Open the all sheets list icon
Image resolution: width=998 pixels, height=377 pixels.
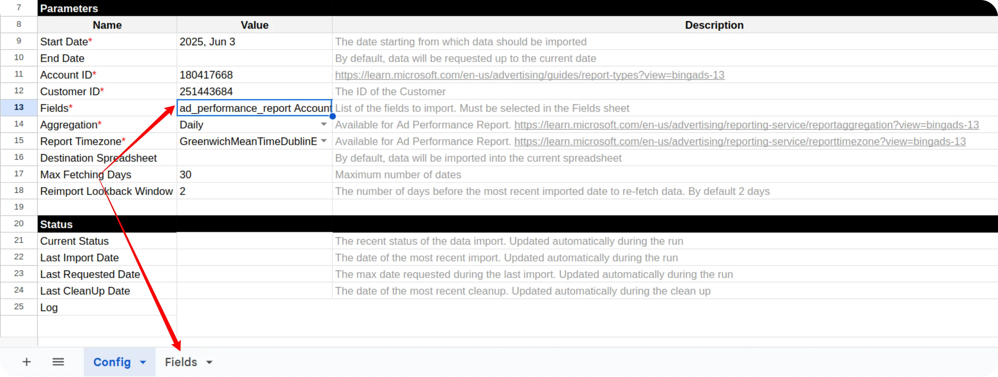58,362
